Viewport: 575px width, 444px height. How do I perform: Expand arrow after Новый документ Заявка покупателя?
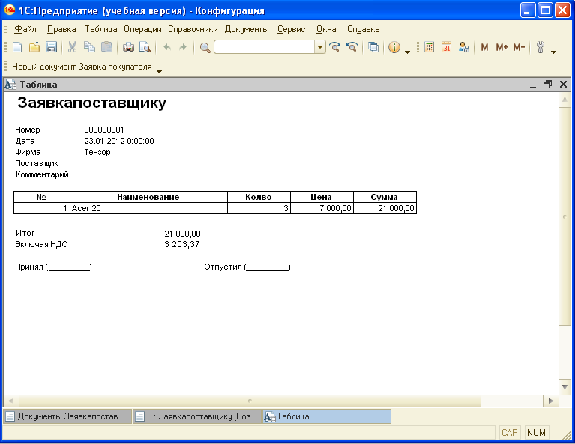[159, 71]
